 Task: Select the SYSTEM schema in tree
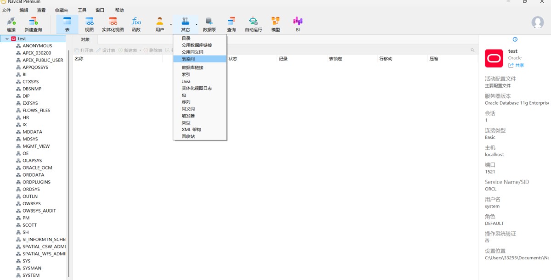[31, 275]
